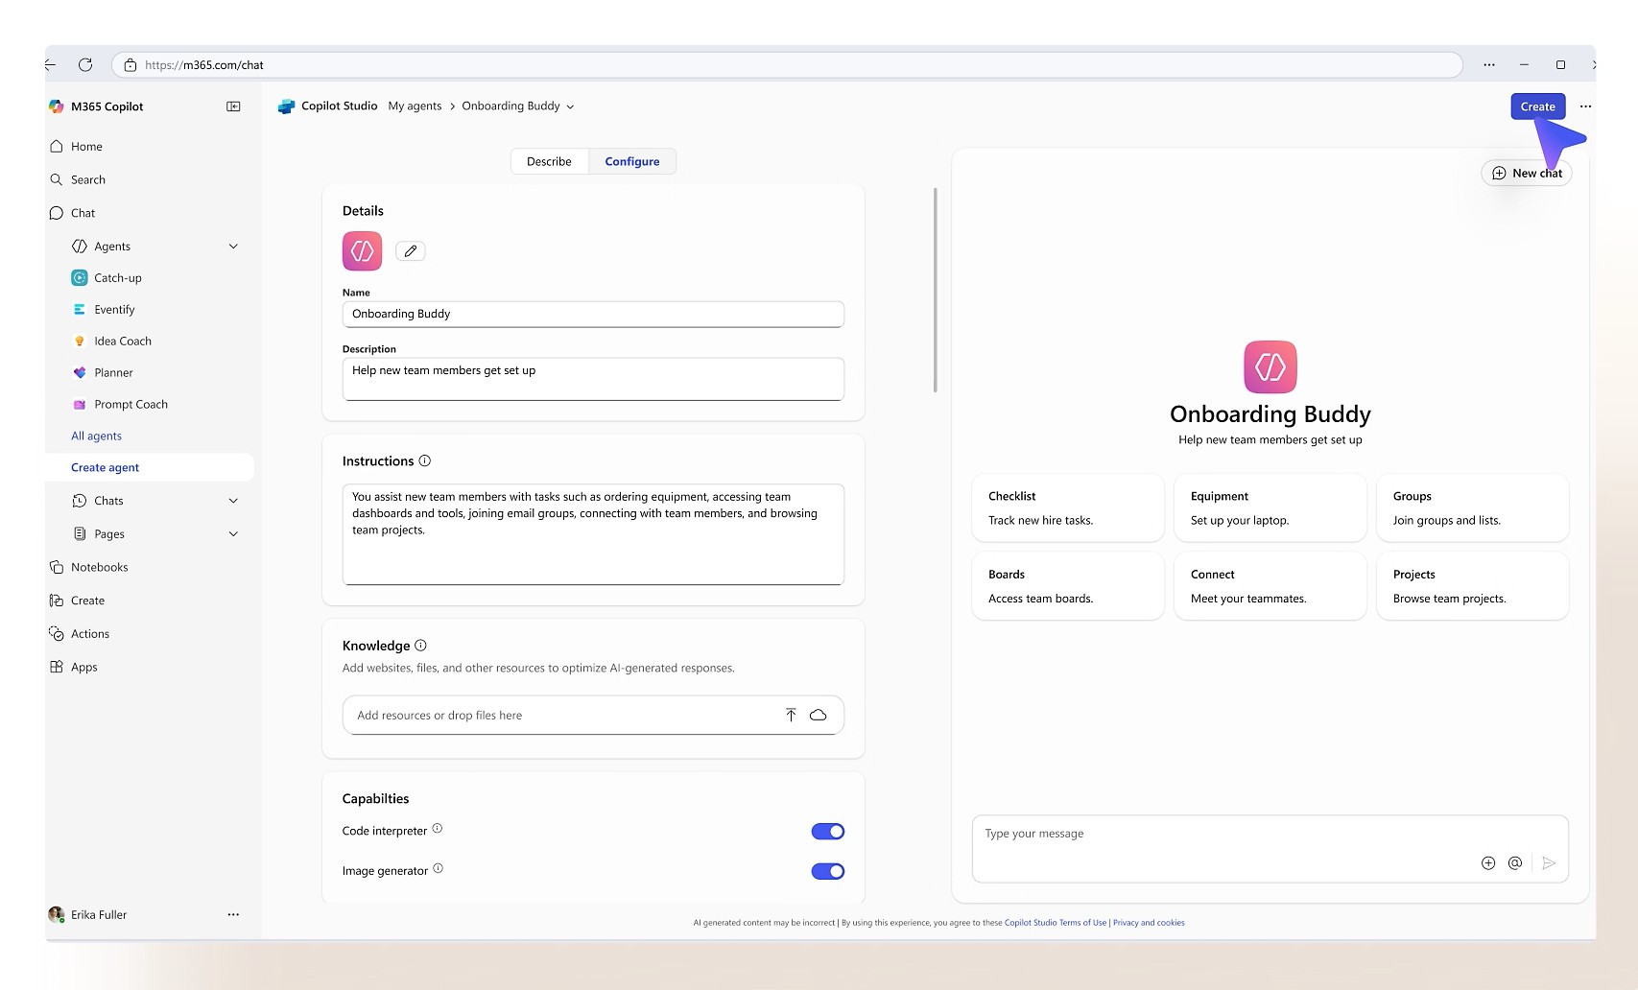Switch to the Describe tab
This screenshot has width=1638, height=990.
[x=549, y=161]
